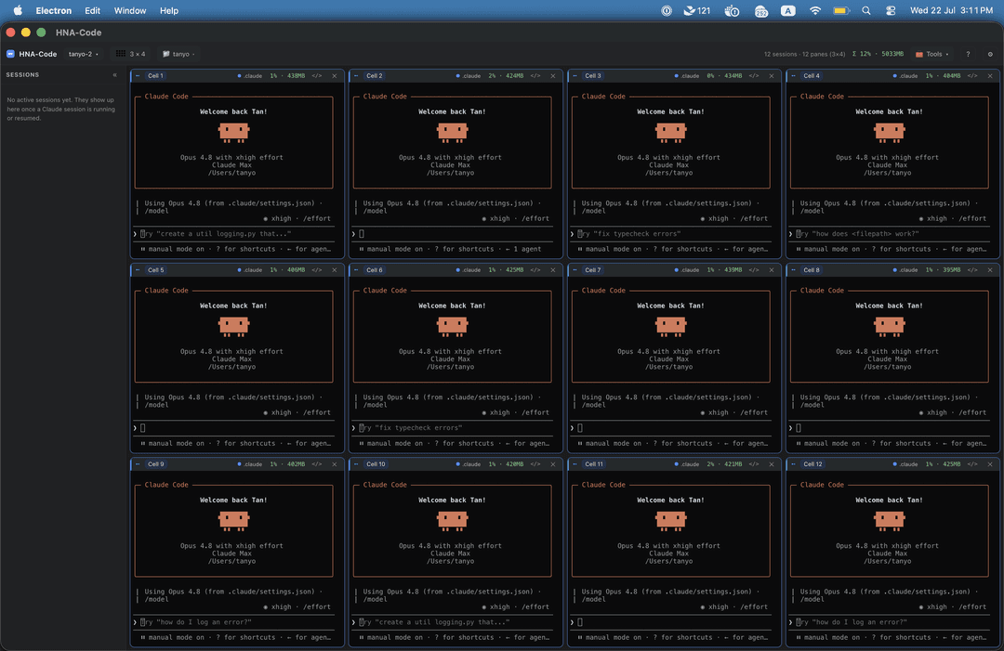Open the code view icon in Cell 6
Viewport: 1004px width, 651px height.
(535, 270)
